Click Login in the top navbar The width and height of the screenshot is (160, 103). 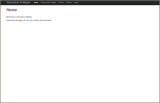click(76, 2)
